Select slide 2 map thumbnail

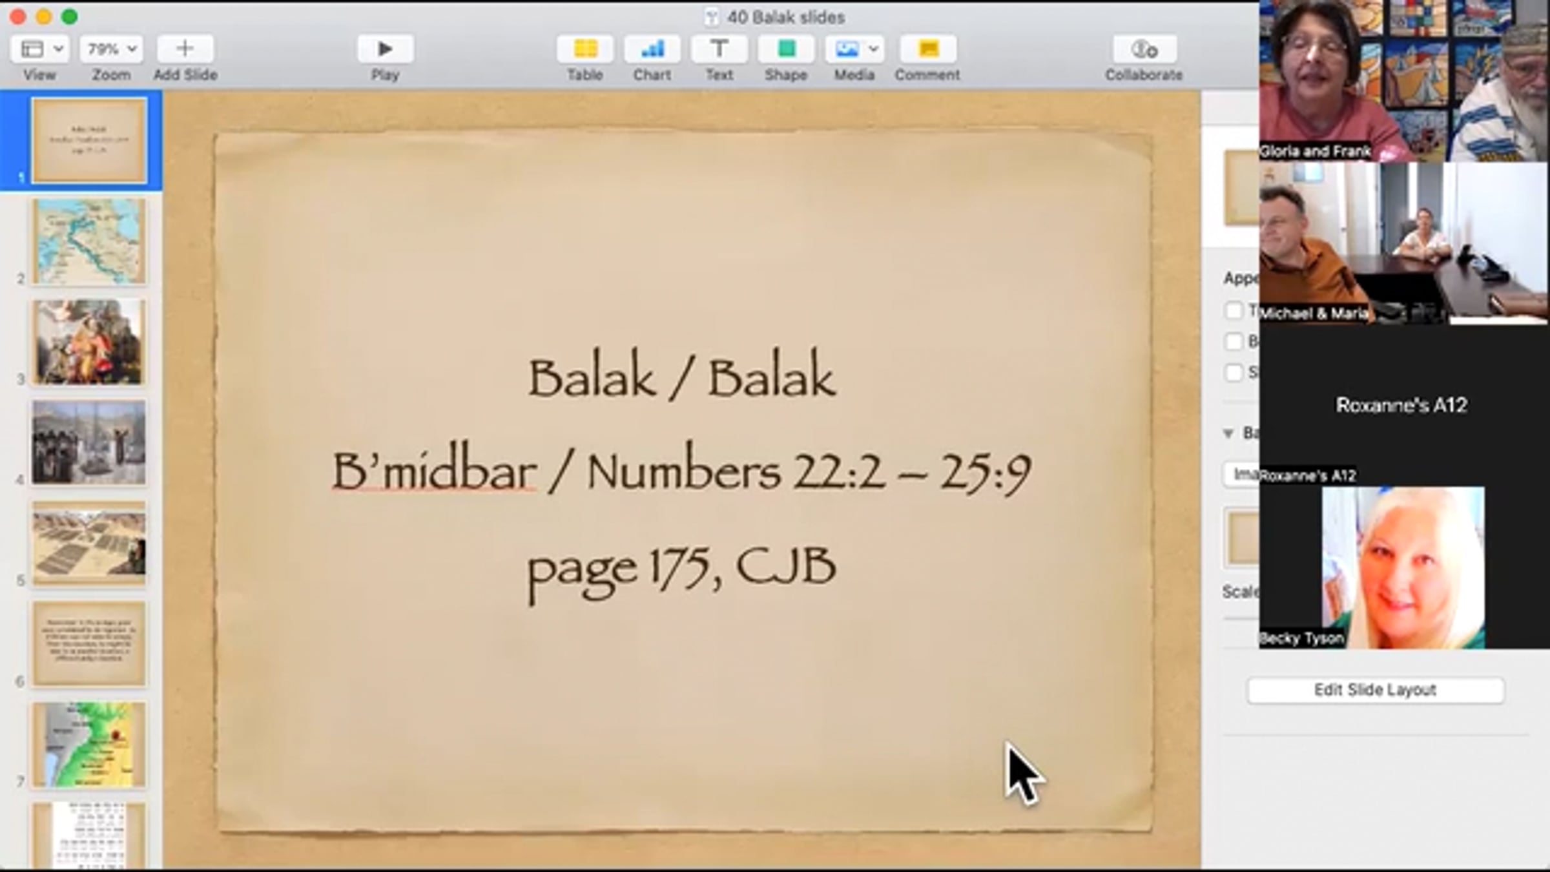click(x=89, y=242)
